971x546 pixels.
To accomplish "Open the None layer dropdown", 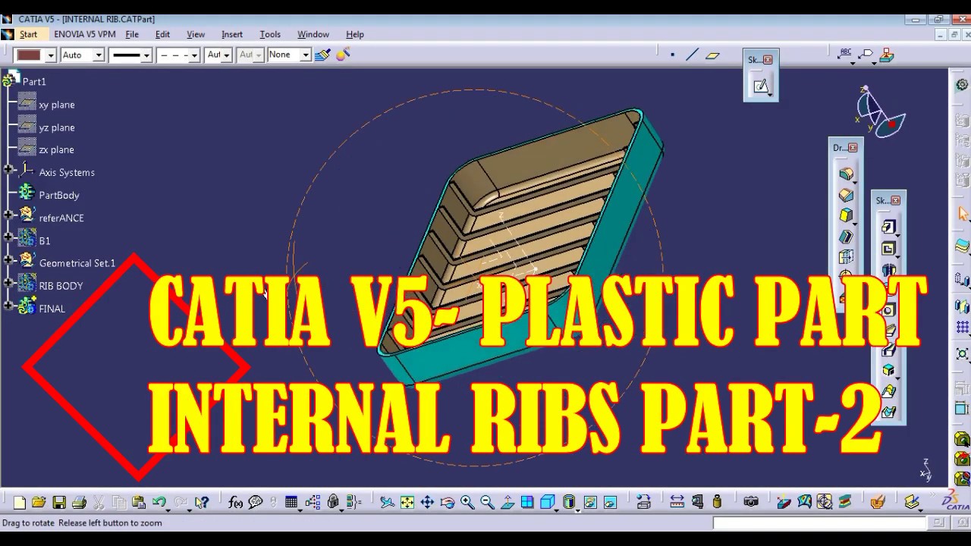I will pos(306,55).
